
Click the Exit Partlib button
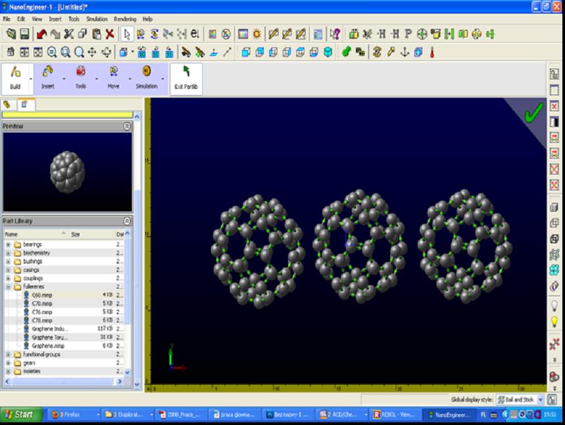[186, 79]
